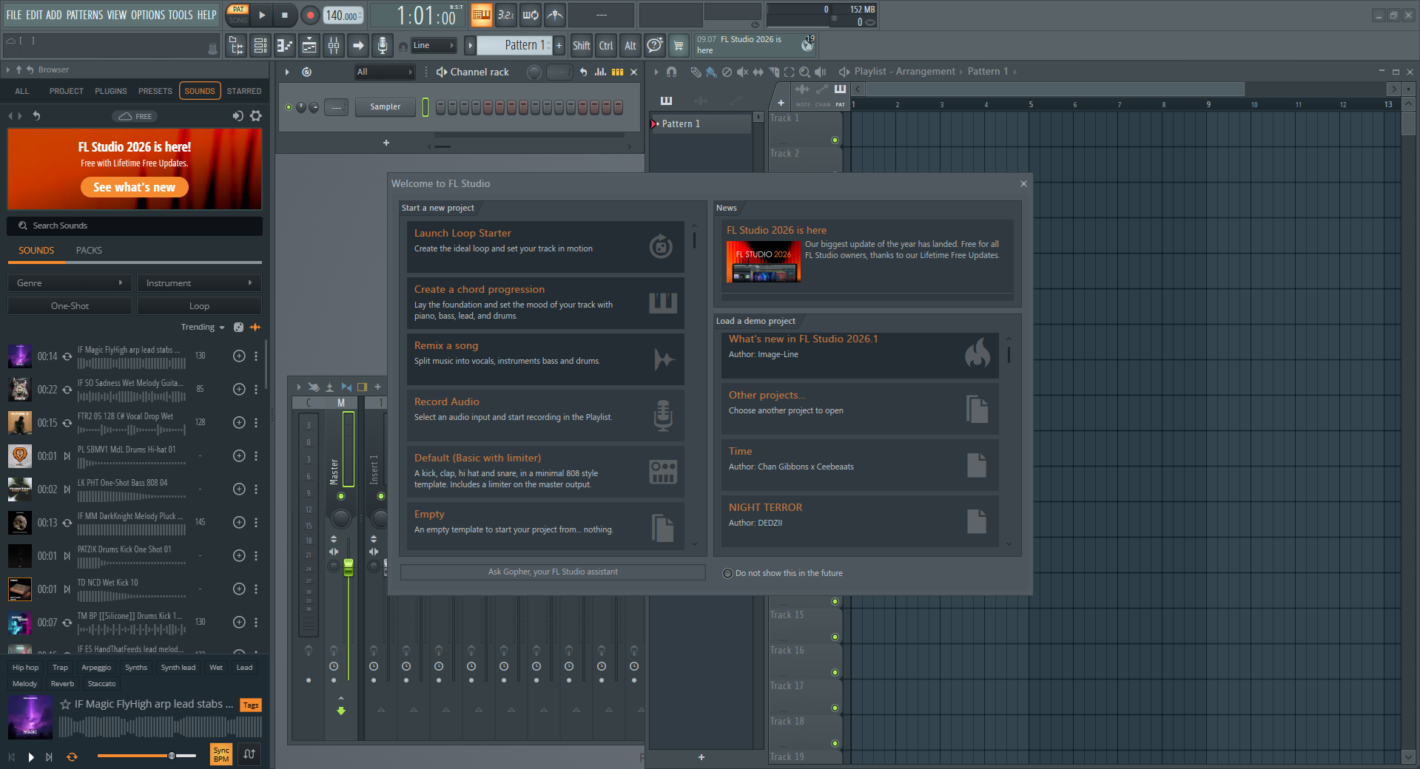Select the One-Shot filter button
Image resolution: width=1420 pixels, height=769 pixels.
pyautogui.click(x=70, y=305)
